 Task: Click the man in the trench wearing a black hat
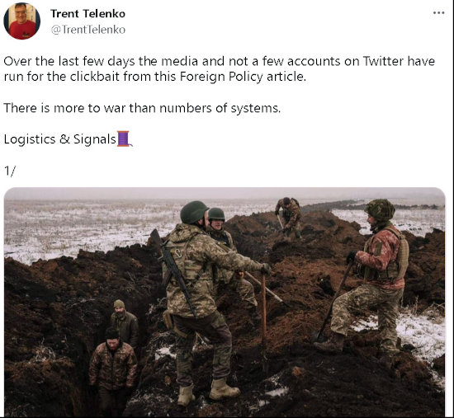[113, 370]
